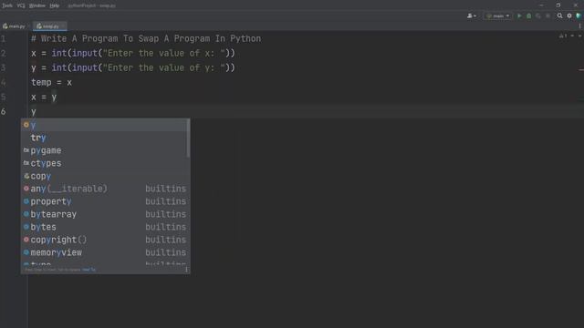The width and height of the screenshot is (584, 328).
Task: Pick the 'copy' suggestion in list
Action: point(105,176)
